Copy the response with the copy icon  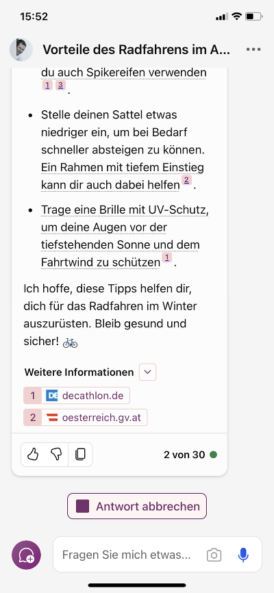80,454
